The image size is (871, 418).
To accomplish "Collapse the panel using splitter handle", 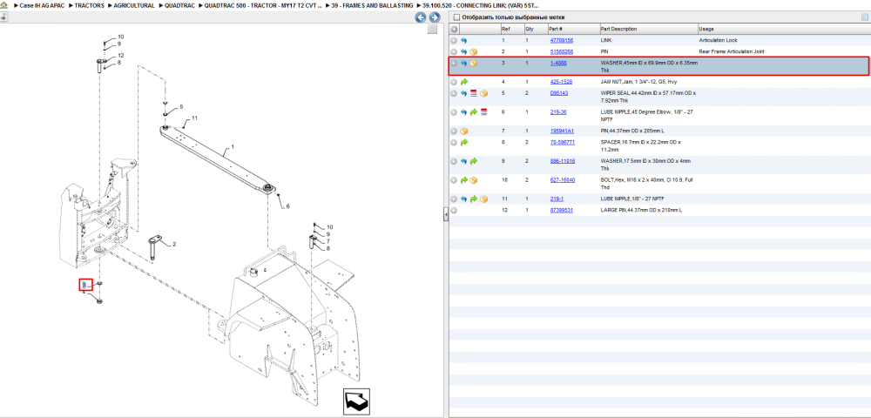I will [445, 215].
